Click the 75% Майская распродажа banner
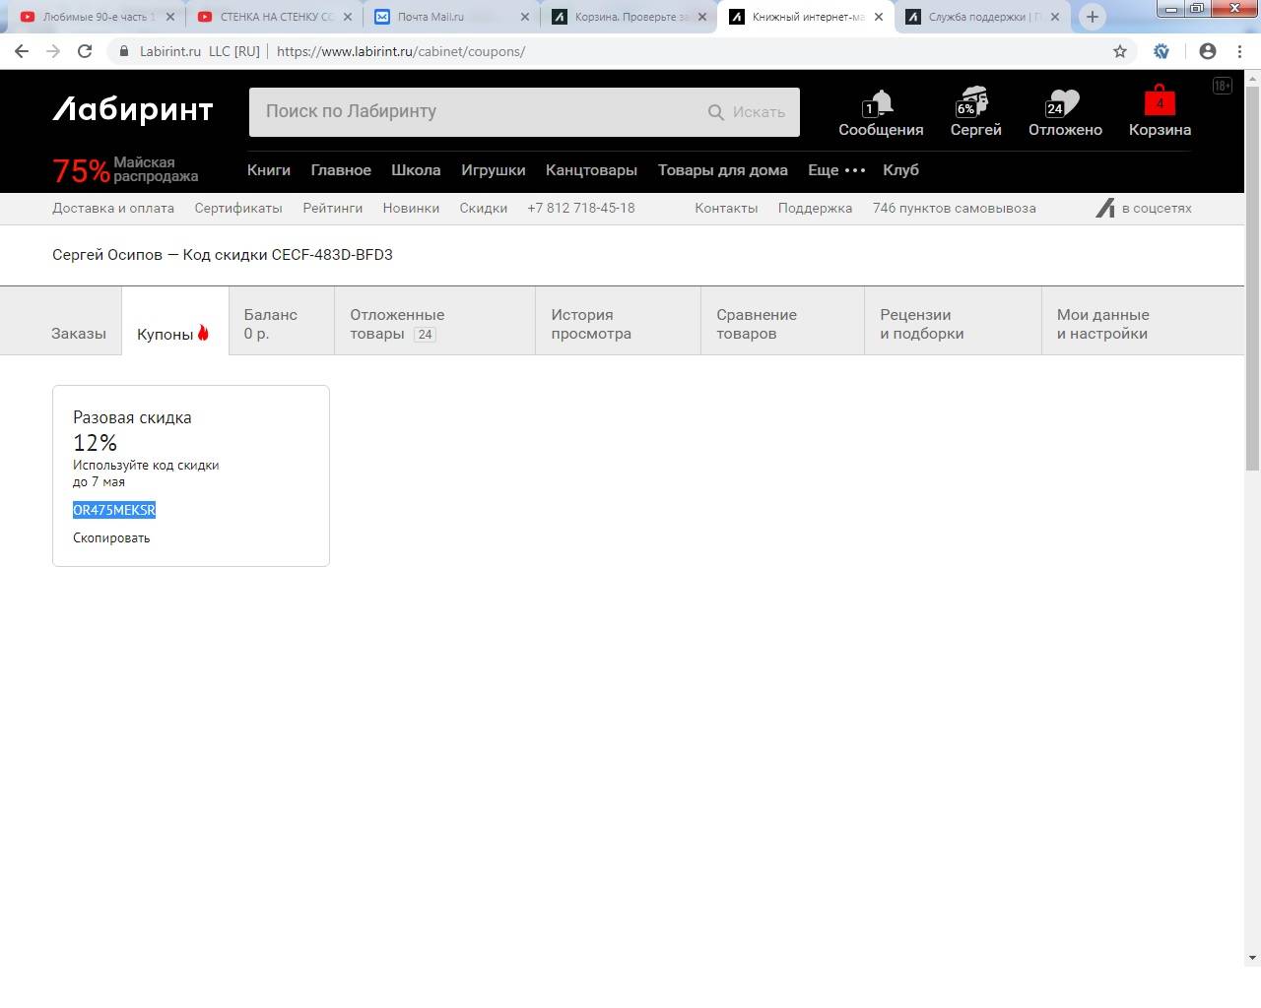This screenshot has width=1261, height=1008. click(x=125, y=170)
